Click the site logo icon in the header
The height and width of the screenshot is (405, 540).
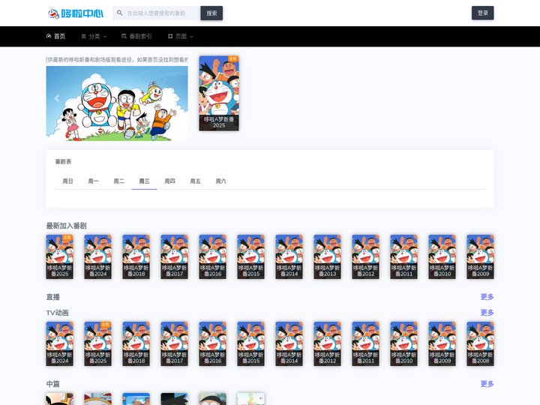pyautogui.click(x=76, y=13)
